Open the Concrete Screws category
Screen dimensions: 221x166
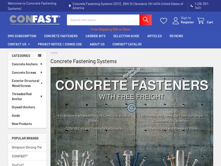(x=24, y=72)
